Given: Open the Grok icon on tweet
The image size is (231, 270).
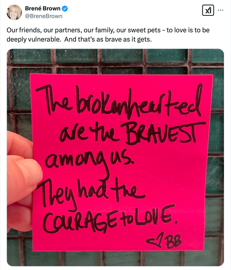Looking at the screenshot, I should coord(208,10).
